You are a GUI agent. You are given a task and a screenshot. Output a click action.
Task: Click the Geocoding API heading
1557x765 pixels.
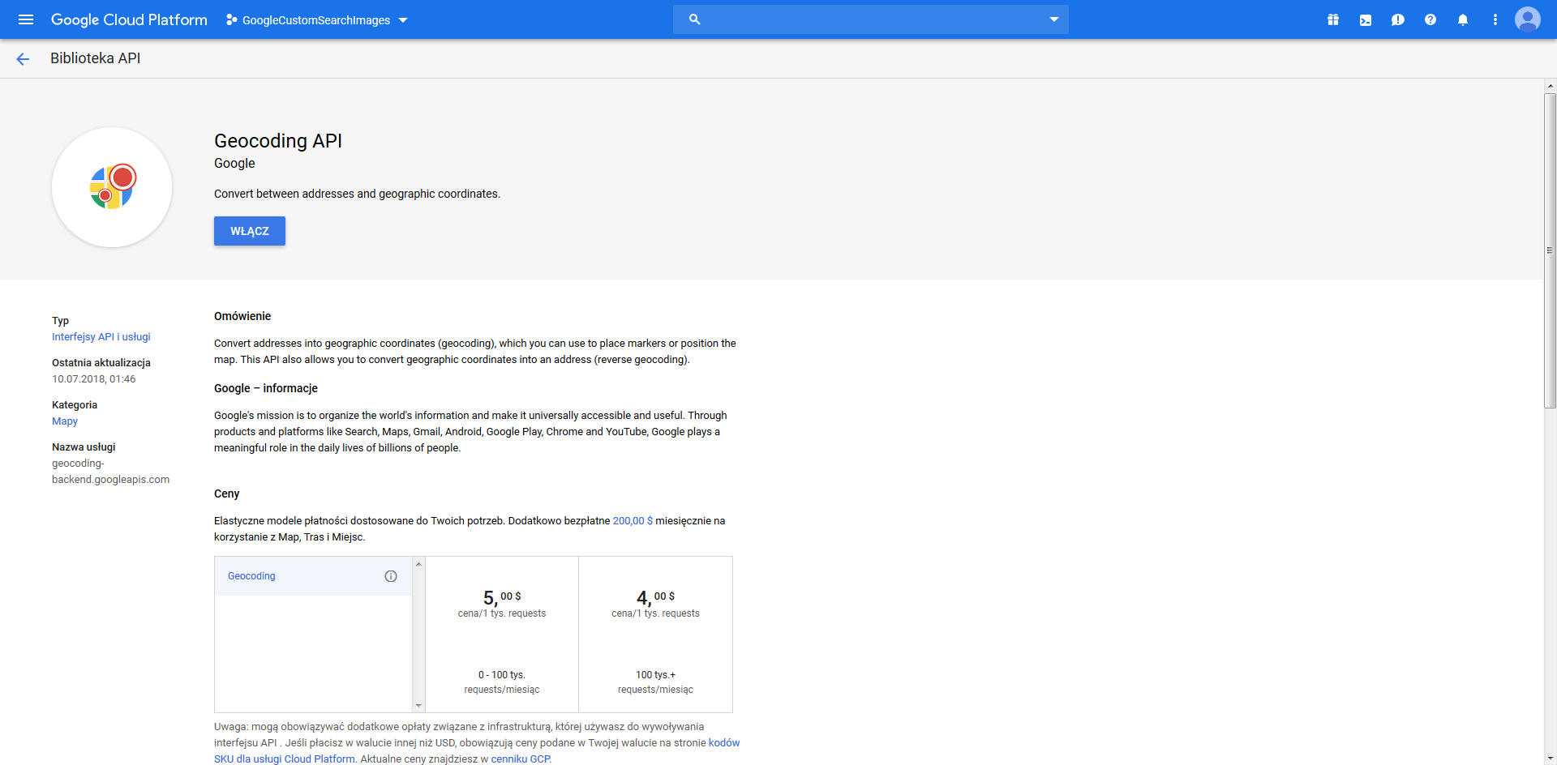[278, 141]
